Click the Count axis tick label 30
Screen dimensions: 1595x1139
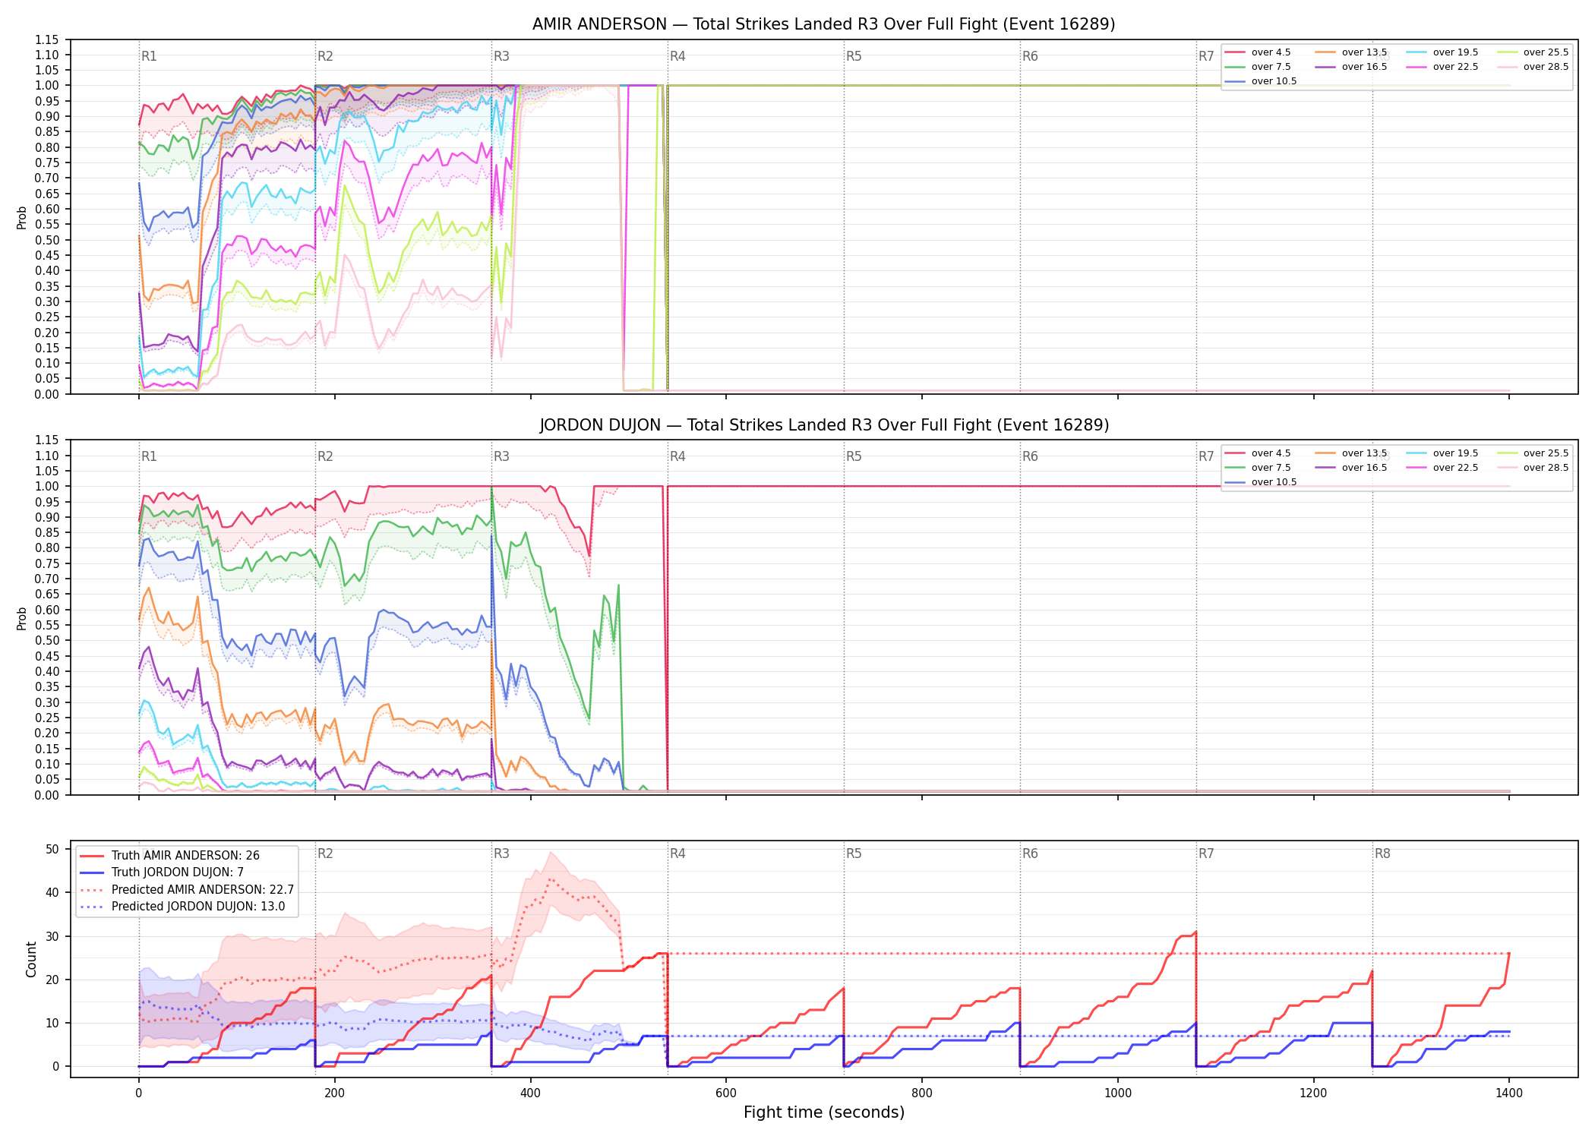[x=52, y=936]
